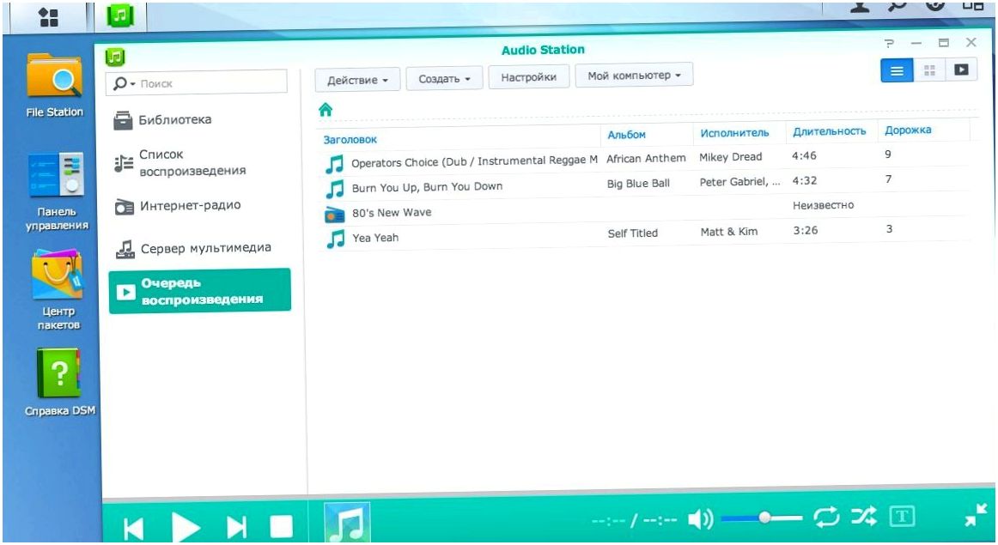998x545 pixels.
Task: Switch to list view mode
Action: point(897,70)
